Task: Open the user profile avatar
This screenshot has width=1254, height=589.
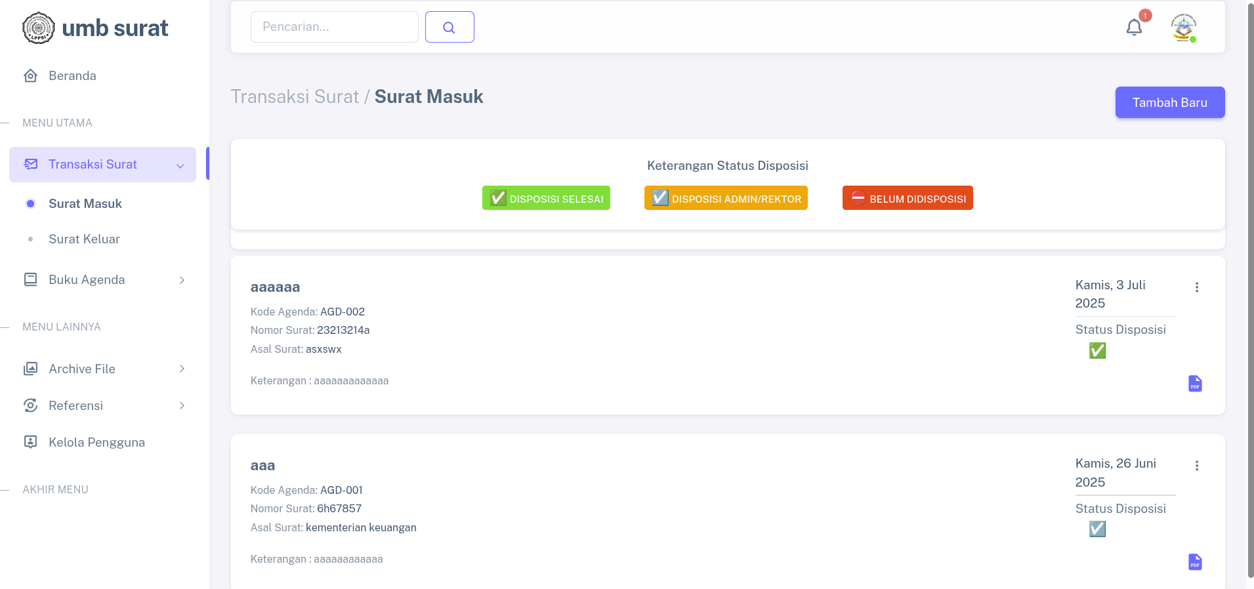Action: tap(1183, 28)
